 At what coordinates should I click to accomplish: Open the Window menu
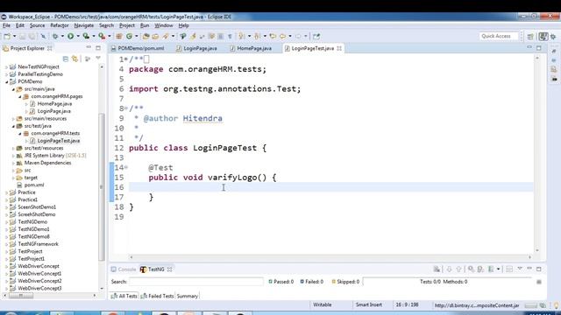click(x=164, y=25)
